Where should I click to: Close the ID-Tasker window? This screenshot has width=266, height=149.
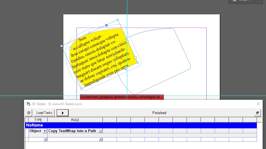coord(258,104)
